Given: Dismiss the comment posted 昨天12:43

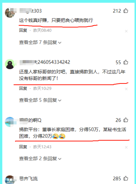Looking at the screenshot, I should click(126, 147).
